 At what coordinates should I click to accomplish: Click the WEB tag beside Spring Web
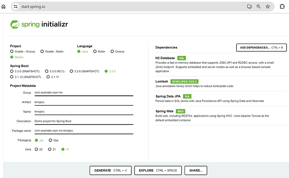click(x=180, y=111)
